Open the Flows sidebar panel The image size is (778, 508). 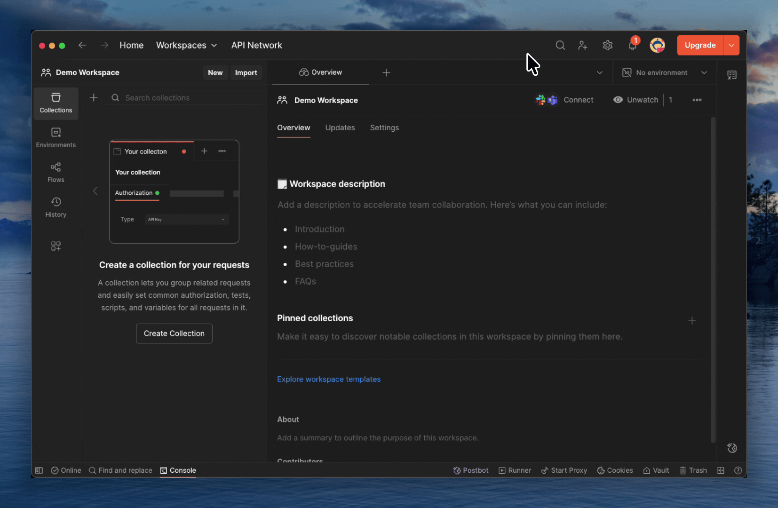pyautogui.click(x=56, y=173)
